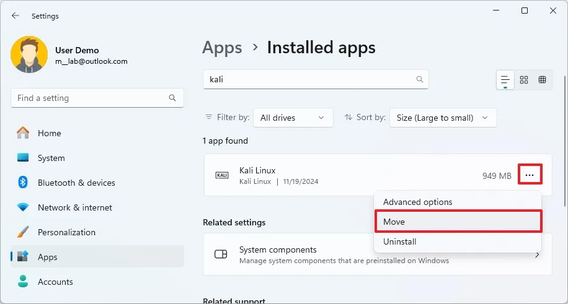Click the Kali Linux app icon
Image resolution: width=568 pixels, height=304 pixels.
222,175
